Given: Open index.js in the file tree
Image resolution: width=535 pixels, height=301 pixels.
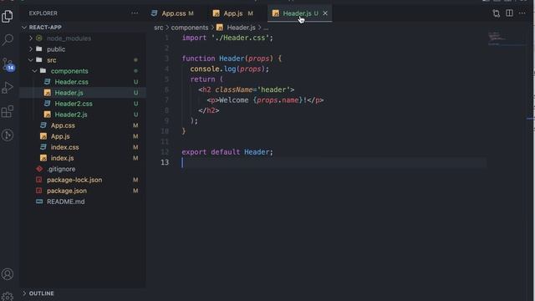Looking at the screenshot, I should 62,158.
